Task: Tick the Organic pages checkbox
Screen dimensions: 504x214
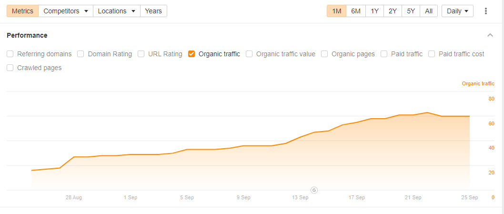Action: coord(324,54)
